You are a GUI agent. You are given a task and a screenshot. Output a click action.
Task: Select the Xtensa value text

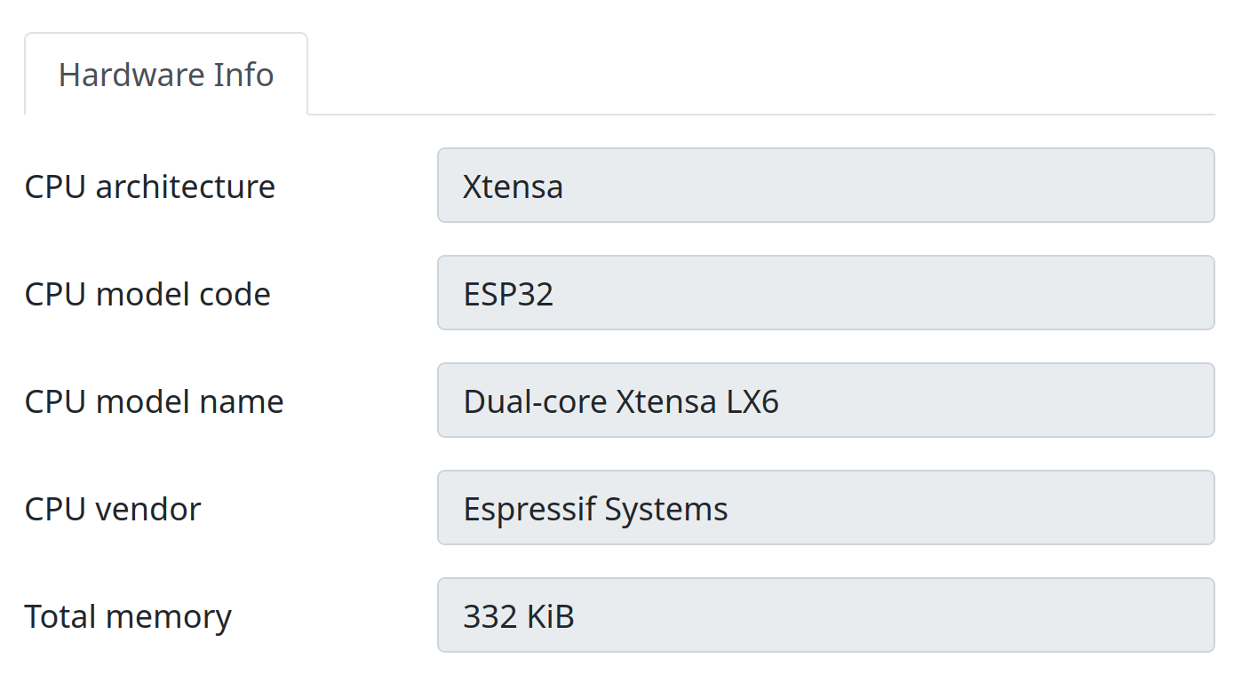511,186
